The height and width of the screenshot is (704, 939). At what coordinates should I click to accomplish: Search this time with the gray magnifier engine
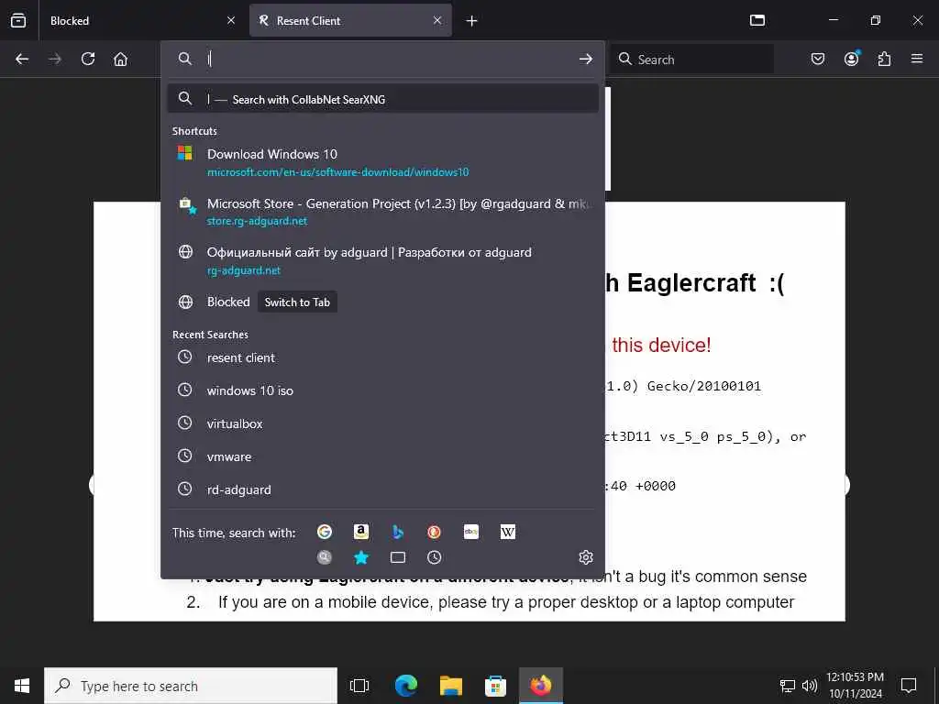click(325, 557)
